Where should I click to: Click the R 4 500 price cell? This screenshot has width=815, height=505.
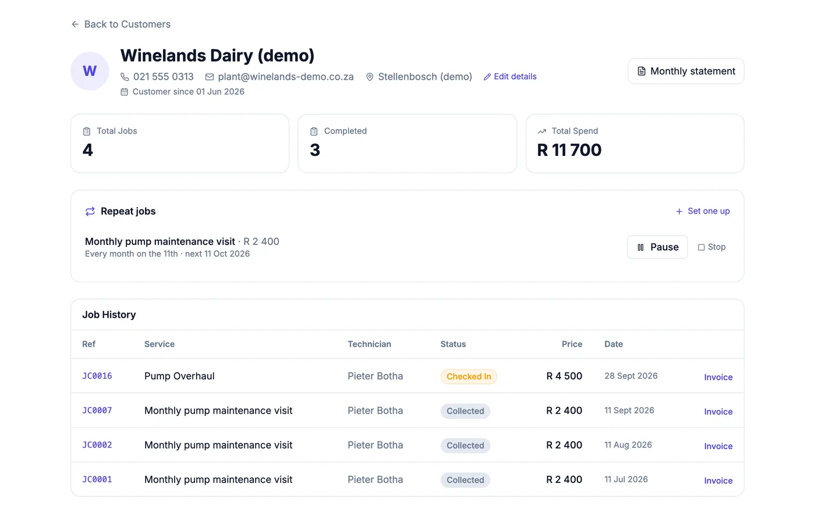[x=564, y=376]
